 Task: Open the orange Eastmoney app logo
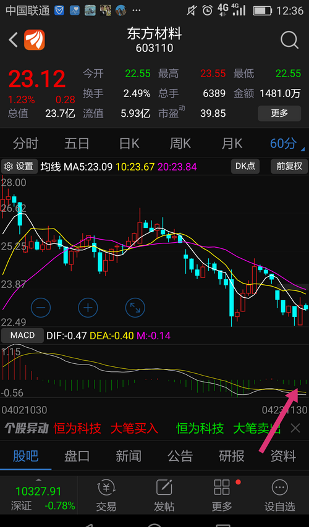[x=34, y=40]
